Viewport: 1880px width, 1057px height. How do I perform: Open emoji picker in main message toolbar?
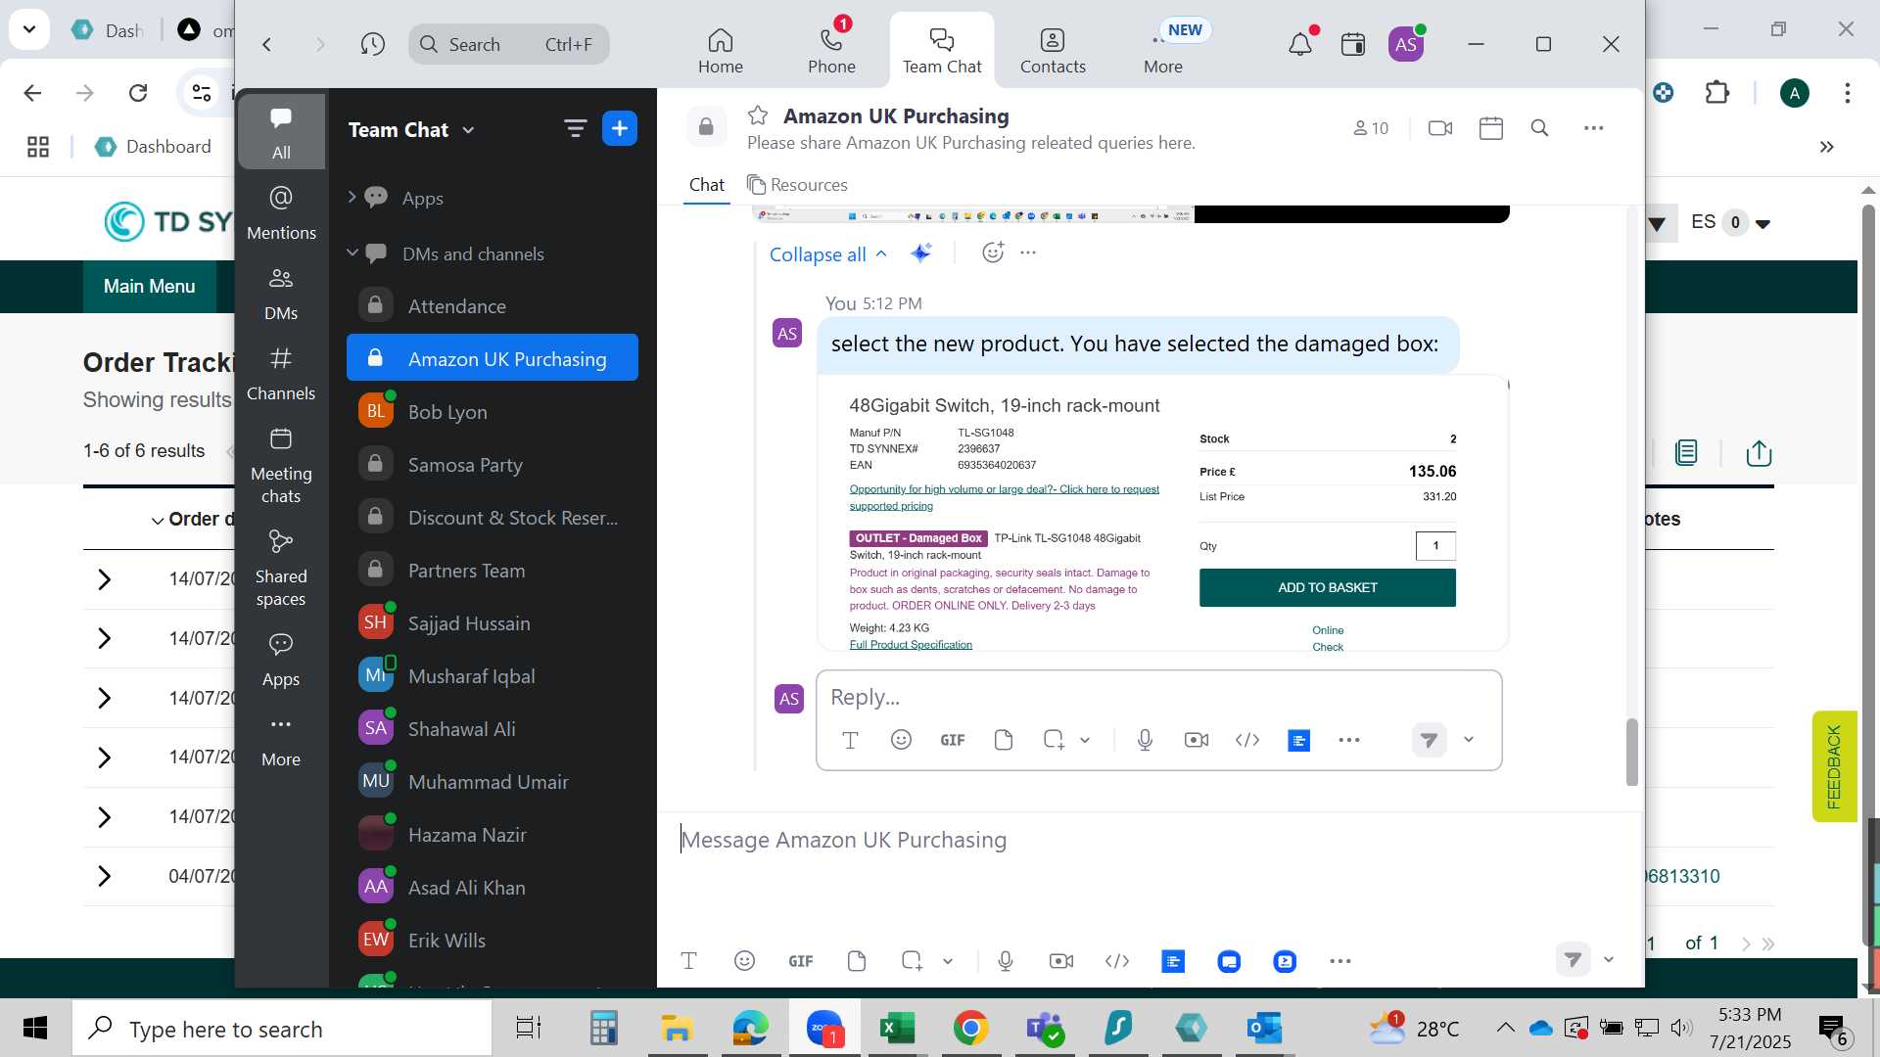(x=744, y=961)
